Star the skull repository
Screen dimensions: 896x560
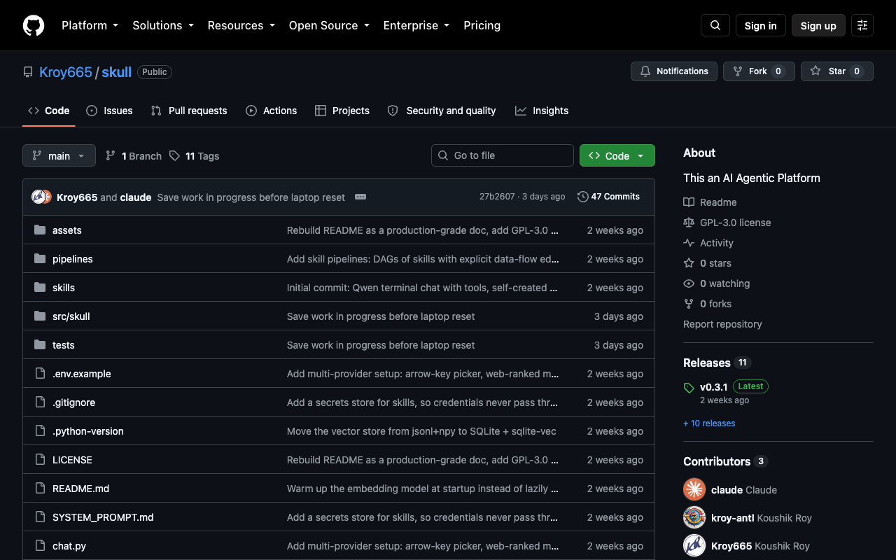(837, 71)
